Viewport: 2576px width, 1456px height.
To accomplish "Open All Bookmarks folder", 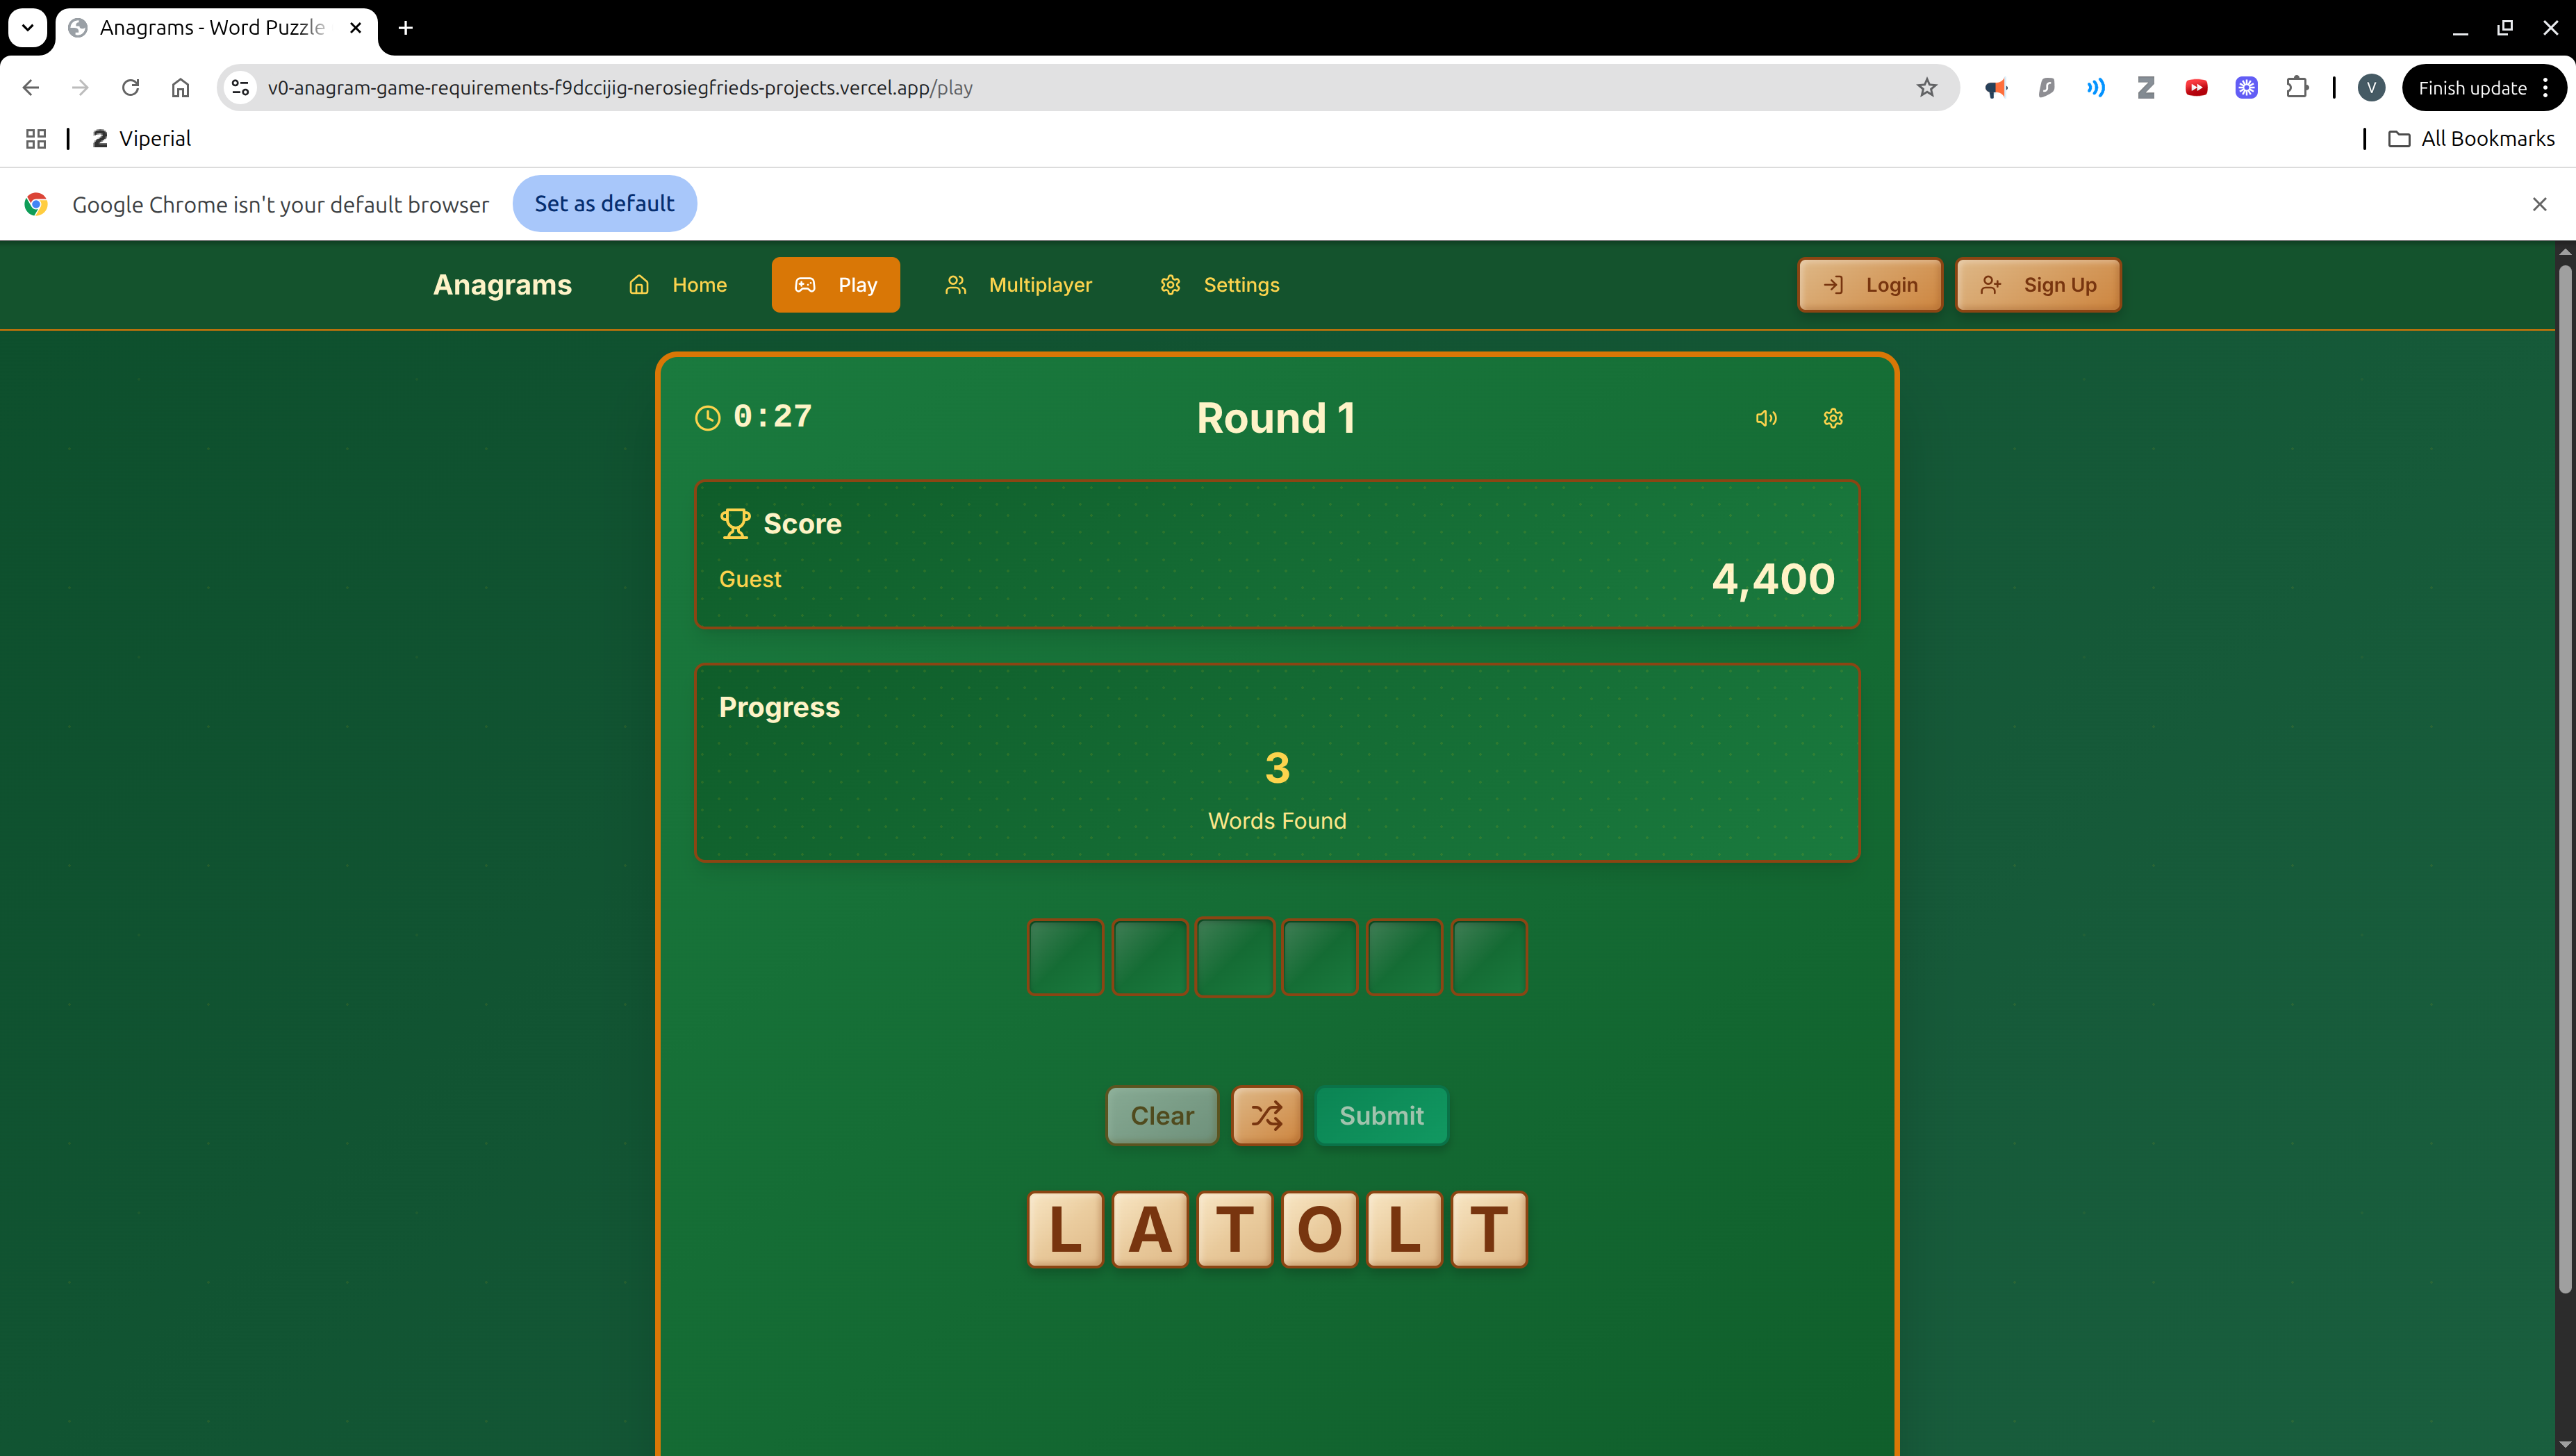I will pyautogui.click(x=2471, y=139).
